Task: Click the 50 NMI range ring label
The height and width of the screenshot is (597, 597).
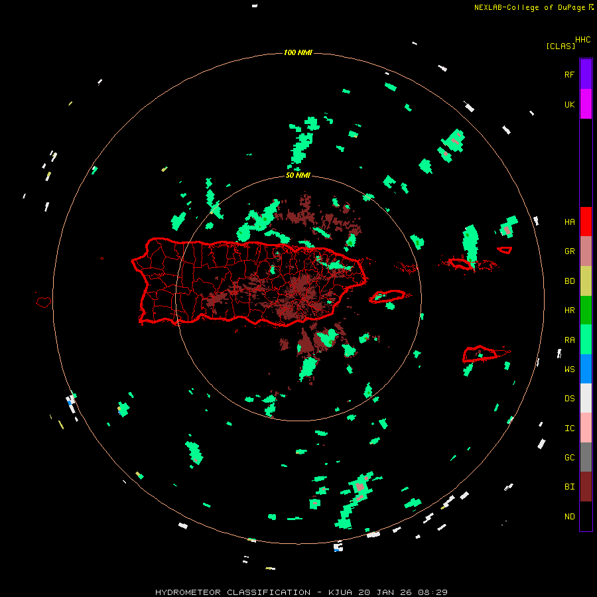Action: [x=298, y=176]
